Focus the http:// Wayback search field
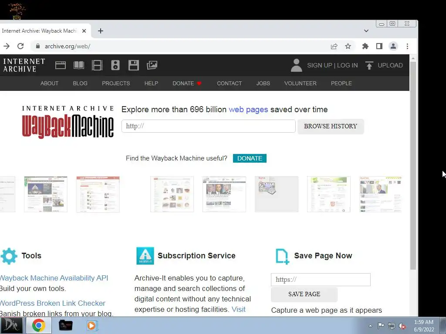The height and width of the screenshot is (334, 446). click(x=209, y=126)
